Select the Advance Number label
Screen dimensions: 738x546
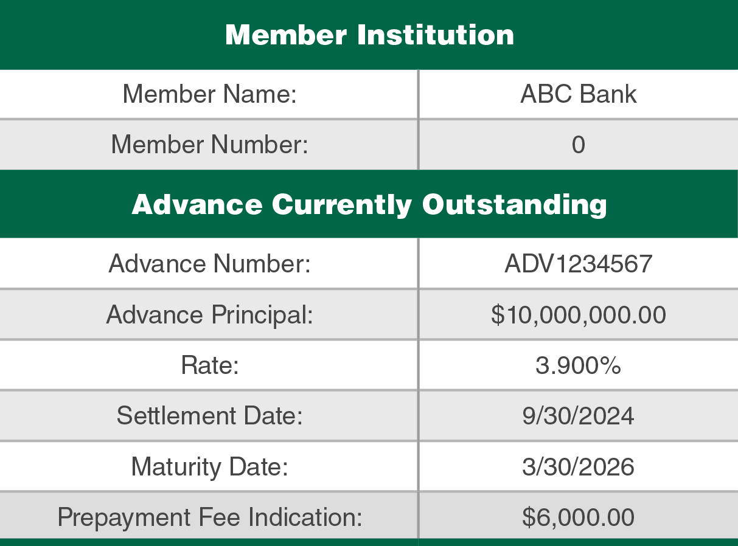[x=209, y=264]
